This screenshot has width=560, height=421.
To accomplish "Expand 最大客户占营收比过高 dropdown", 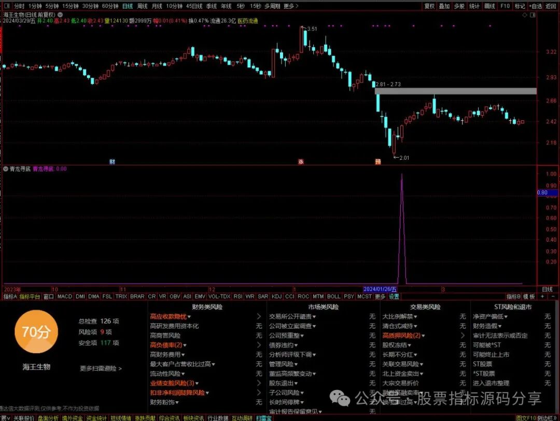I will click(x=214, y=364).
